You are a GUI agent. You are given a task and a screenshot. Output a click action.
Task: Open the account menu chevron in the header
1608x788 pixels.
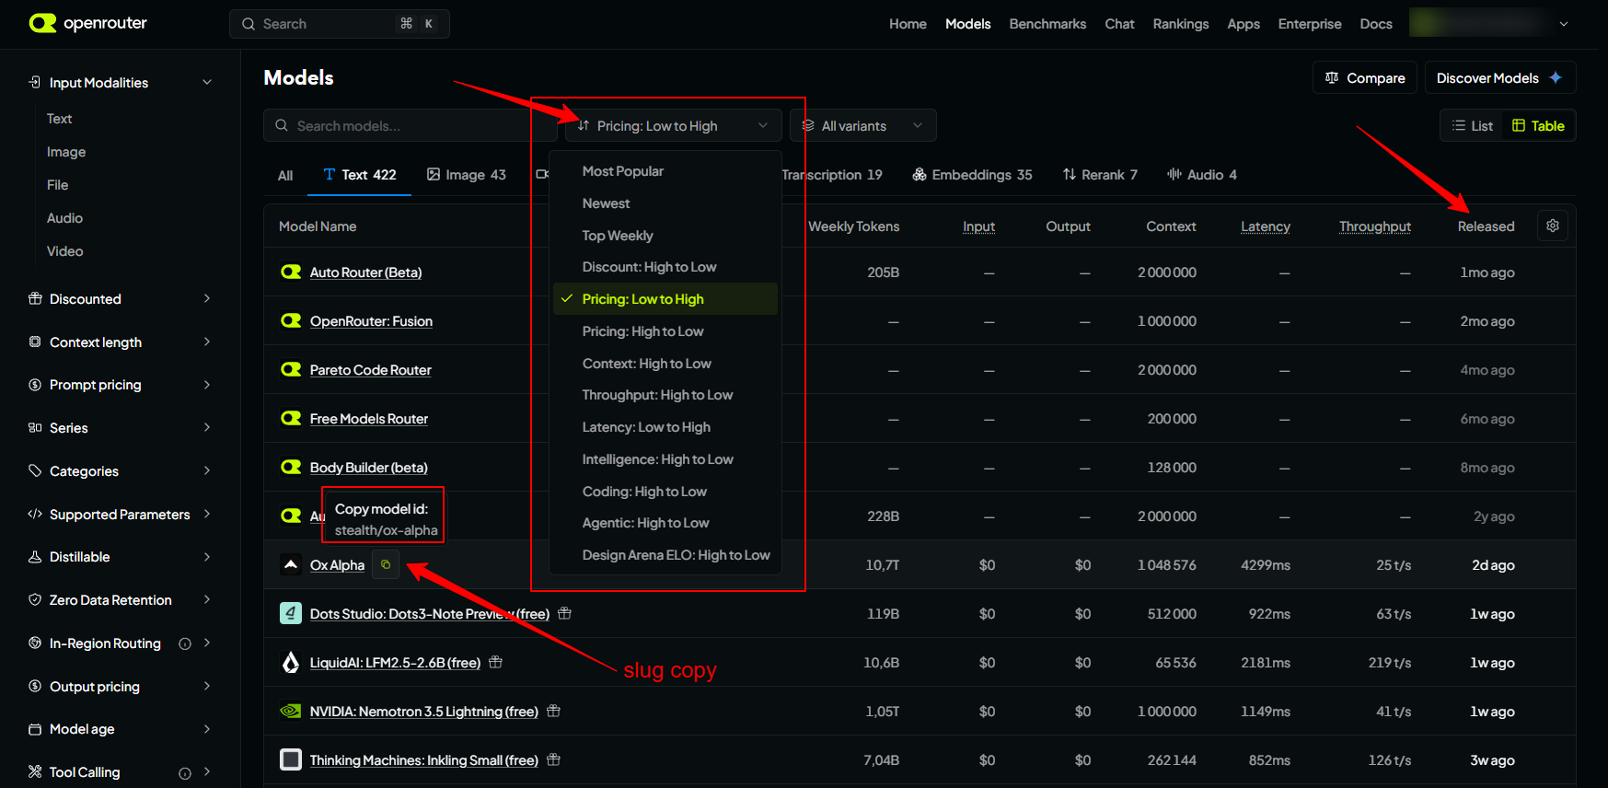click(x=1564, y=24)
